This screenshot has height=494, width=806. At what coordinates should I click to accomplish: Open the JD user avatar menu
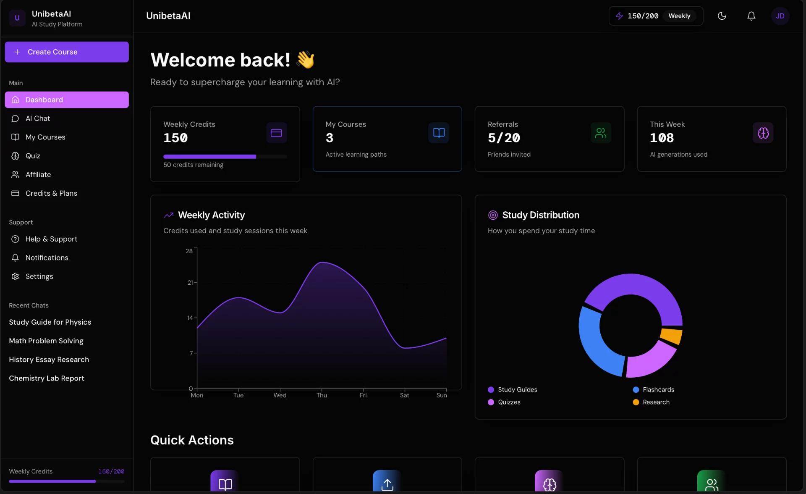pos(780,16)
